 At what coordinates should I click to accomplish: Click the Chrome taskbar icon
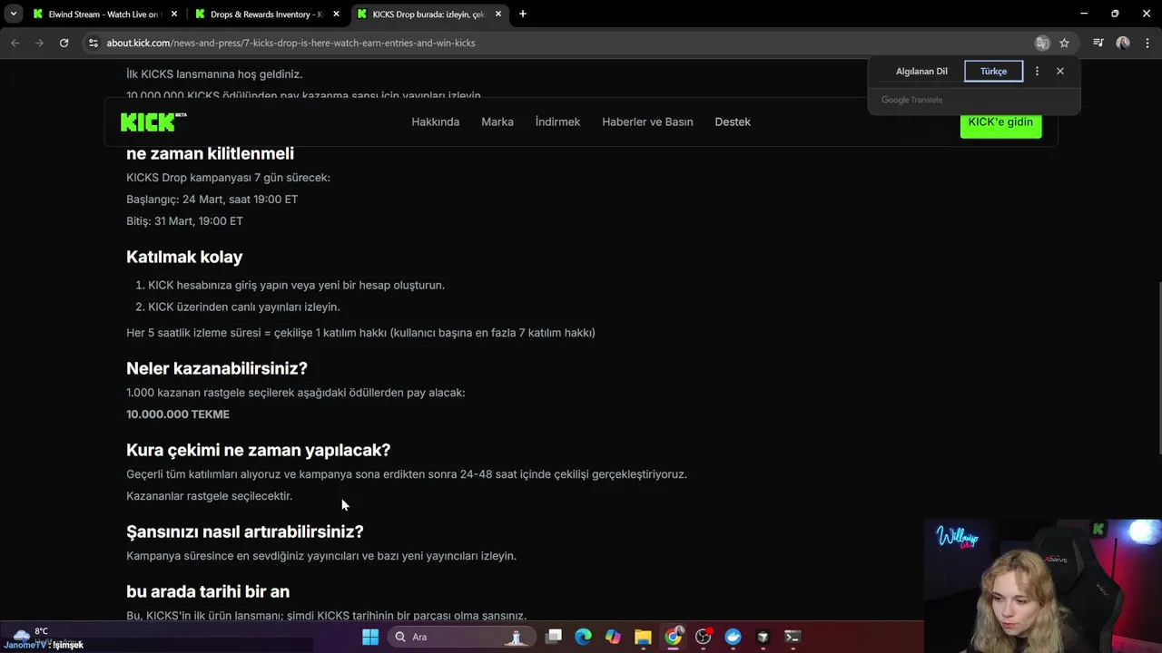pos(673,637)
